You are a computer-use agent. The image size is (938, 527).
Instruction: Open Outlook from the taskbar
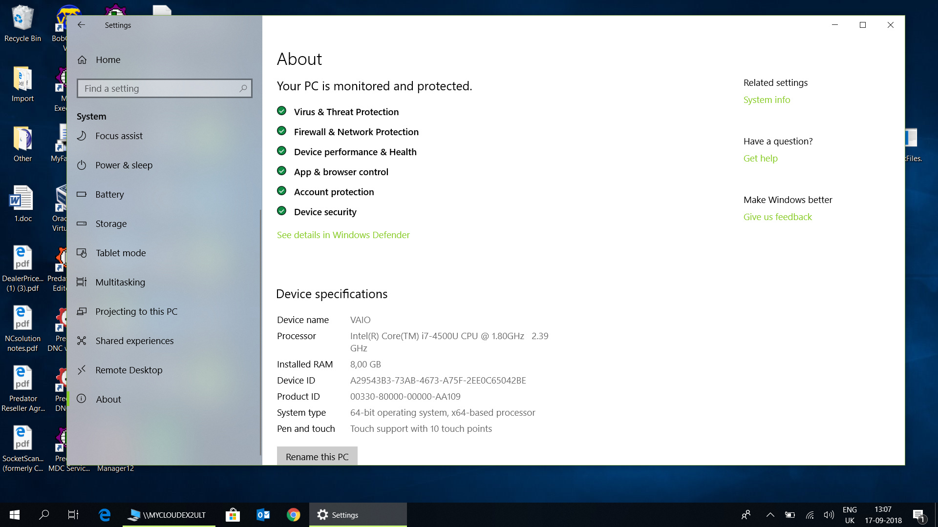coord(263,515)
